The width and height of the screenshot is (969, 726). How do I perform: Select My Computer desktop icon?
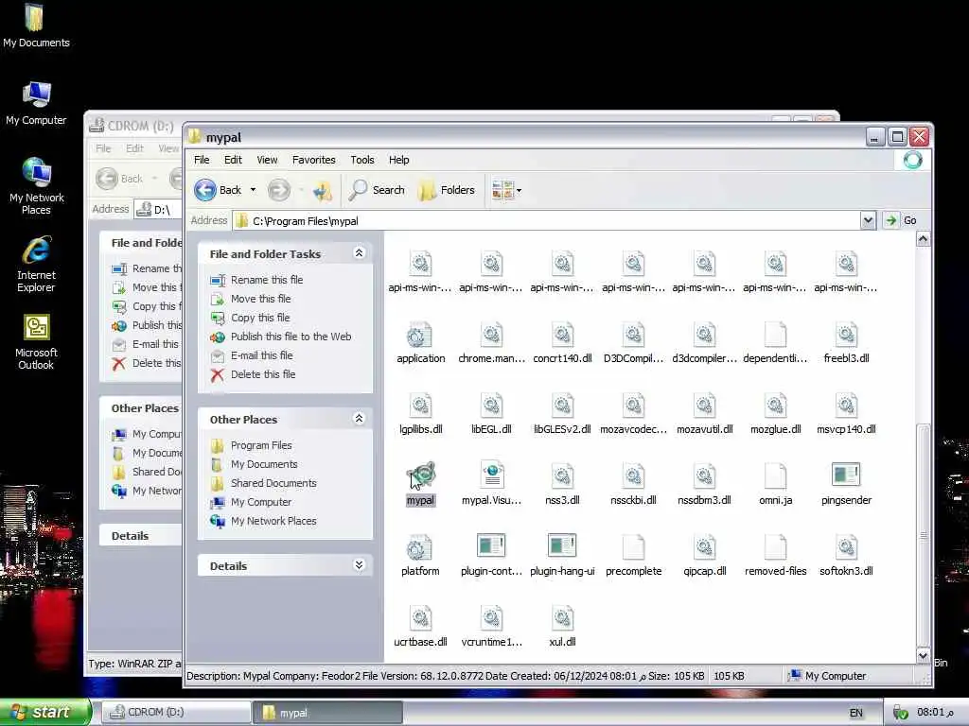click(x=37, y=104)
